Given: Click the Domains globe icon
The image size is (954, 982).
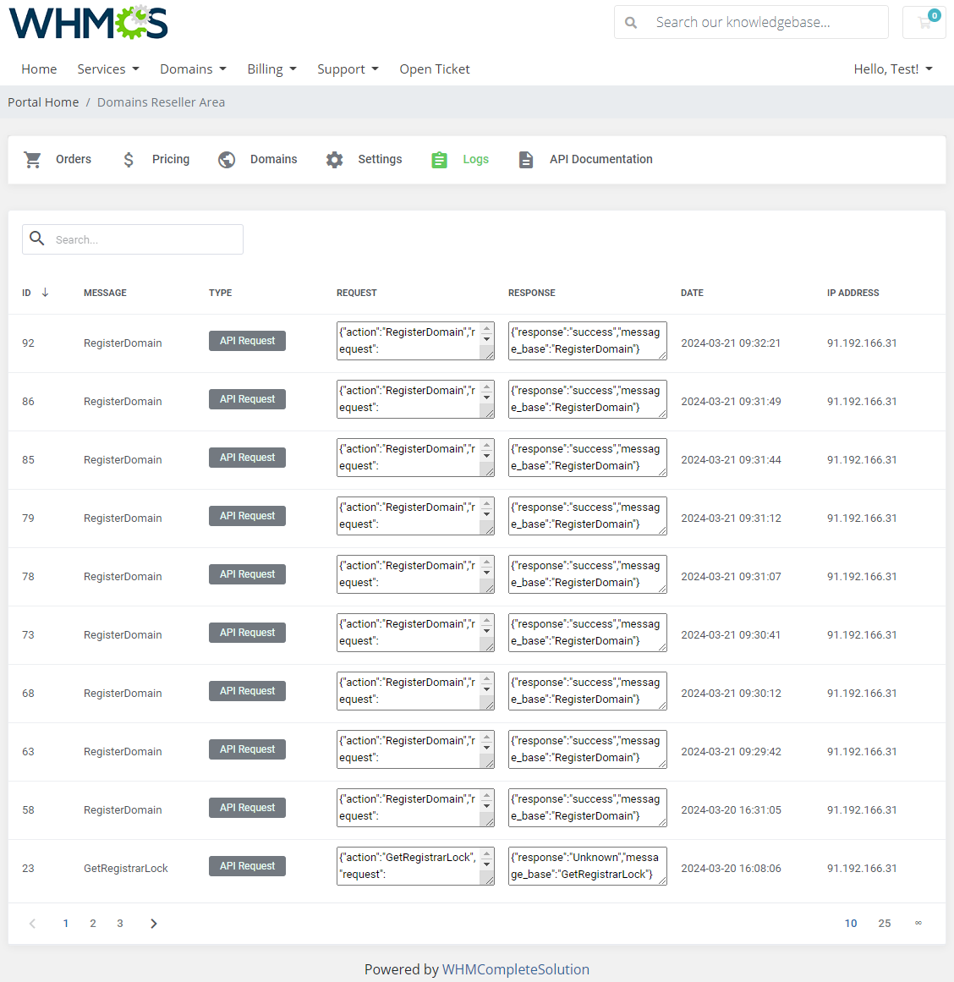Looking at the screenshot, I should coord(227,159).
